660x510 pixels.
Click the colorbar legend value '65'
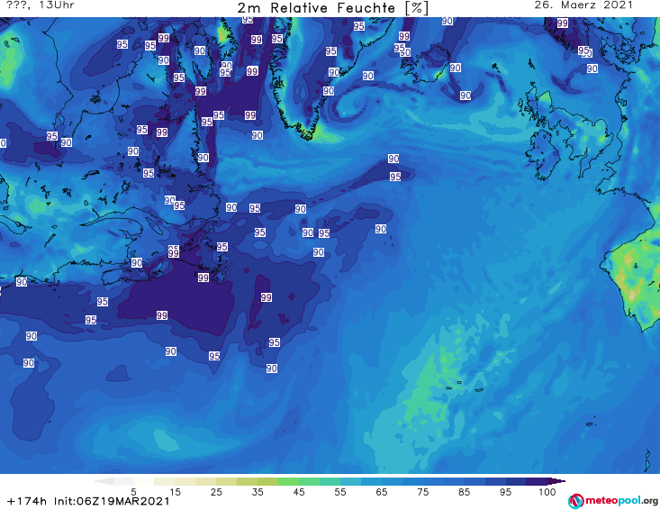click(382, 492)
